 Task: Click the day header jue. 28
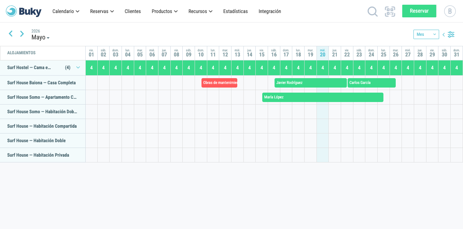pos(420,53)
